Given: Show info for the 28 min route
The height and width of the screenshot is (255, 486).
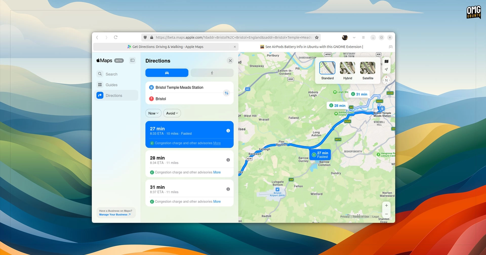Looking at the screenshot, I should [x=228, y=160].
